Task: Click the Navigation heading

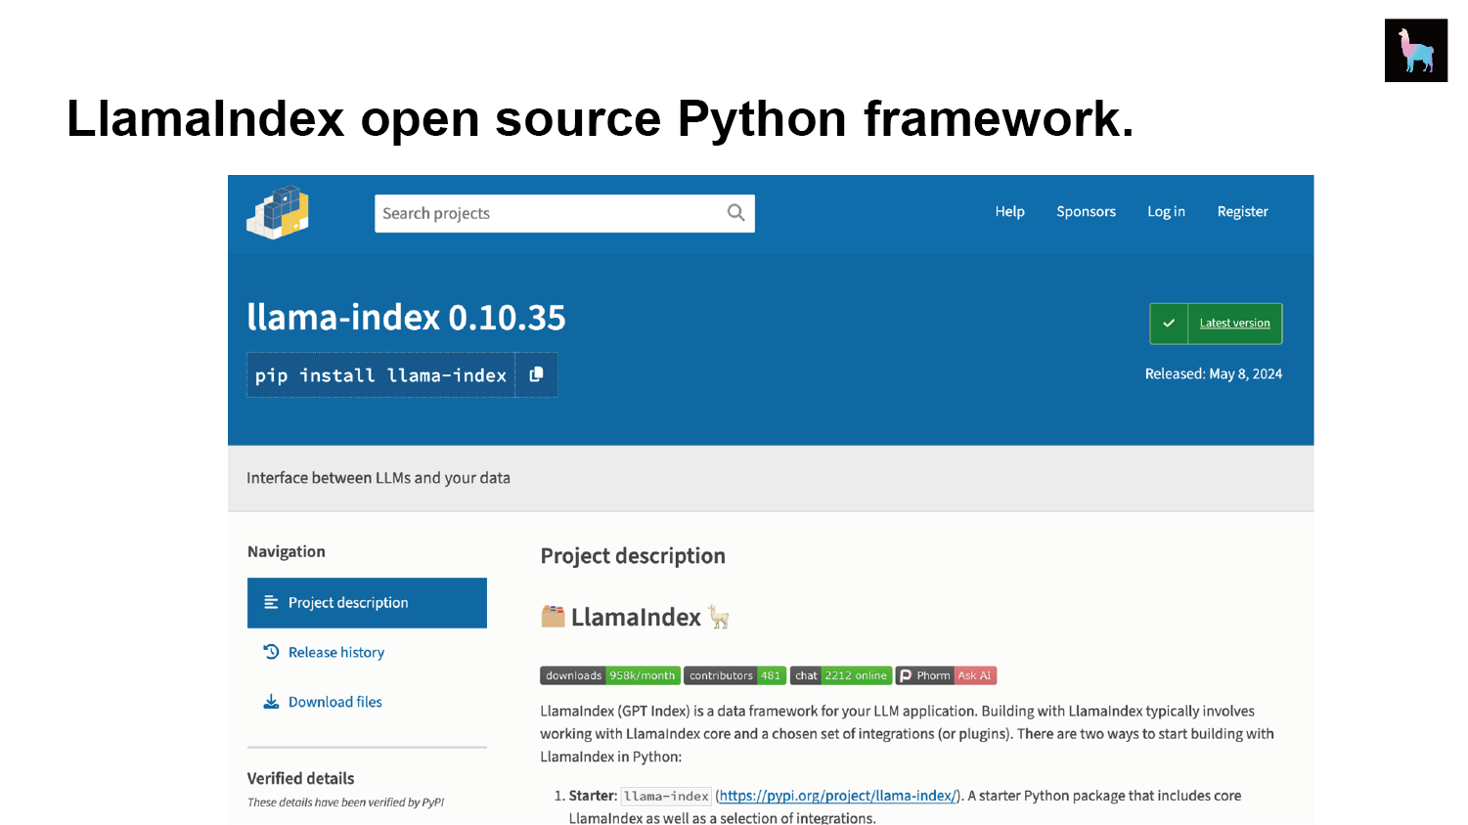Action: click(x=286, y=551)
